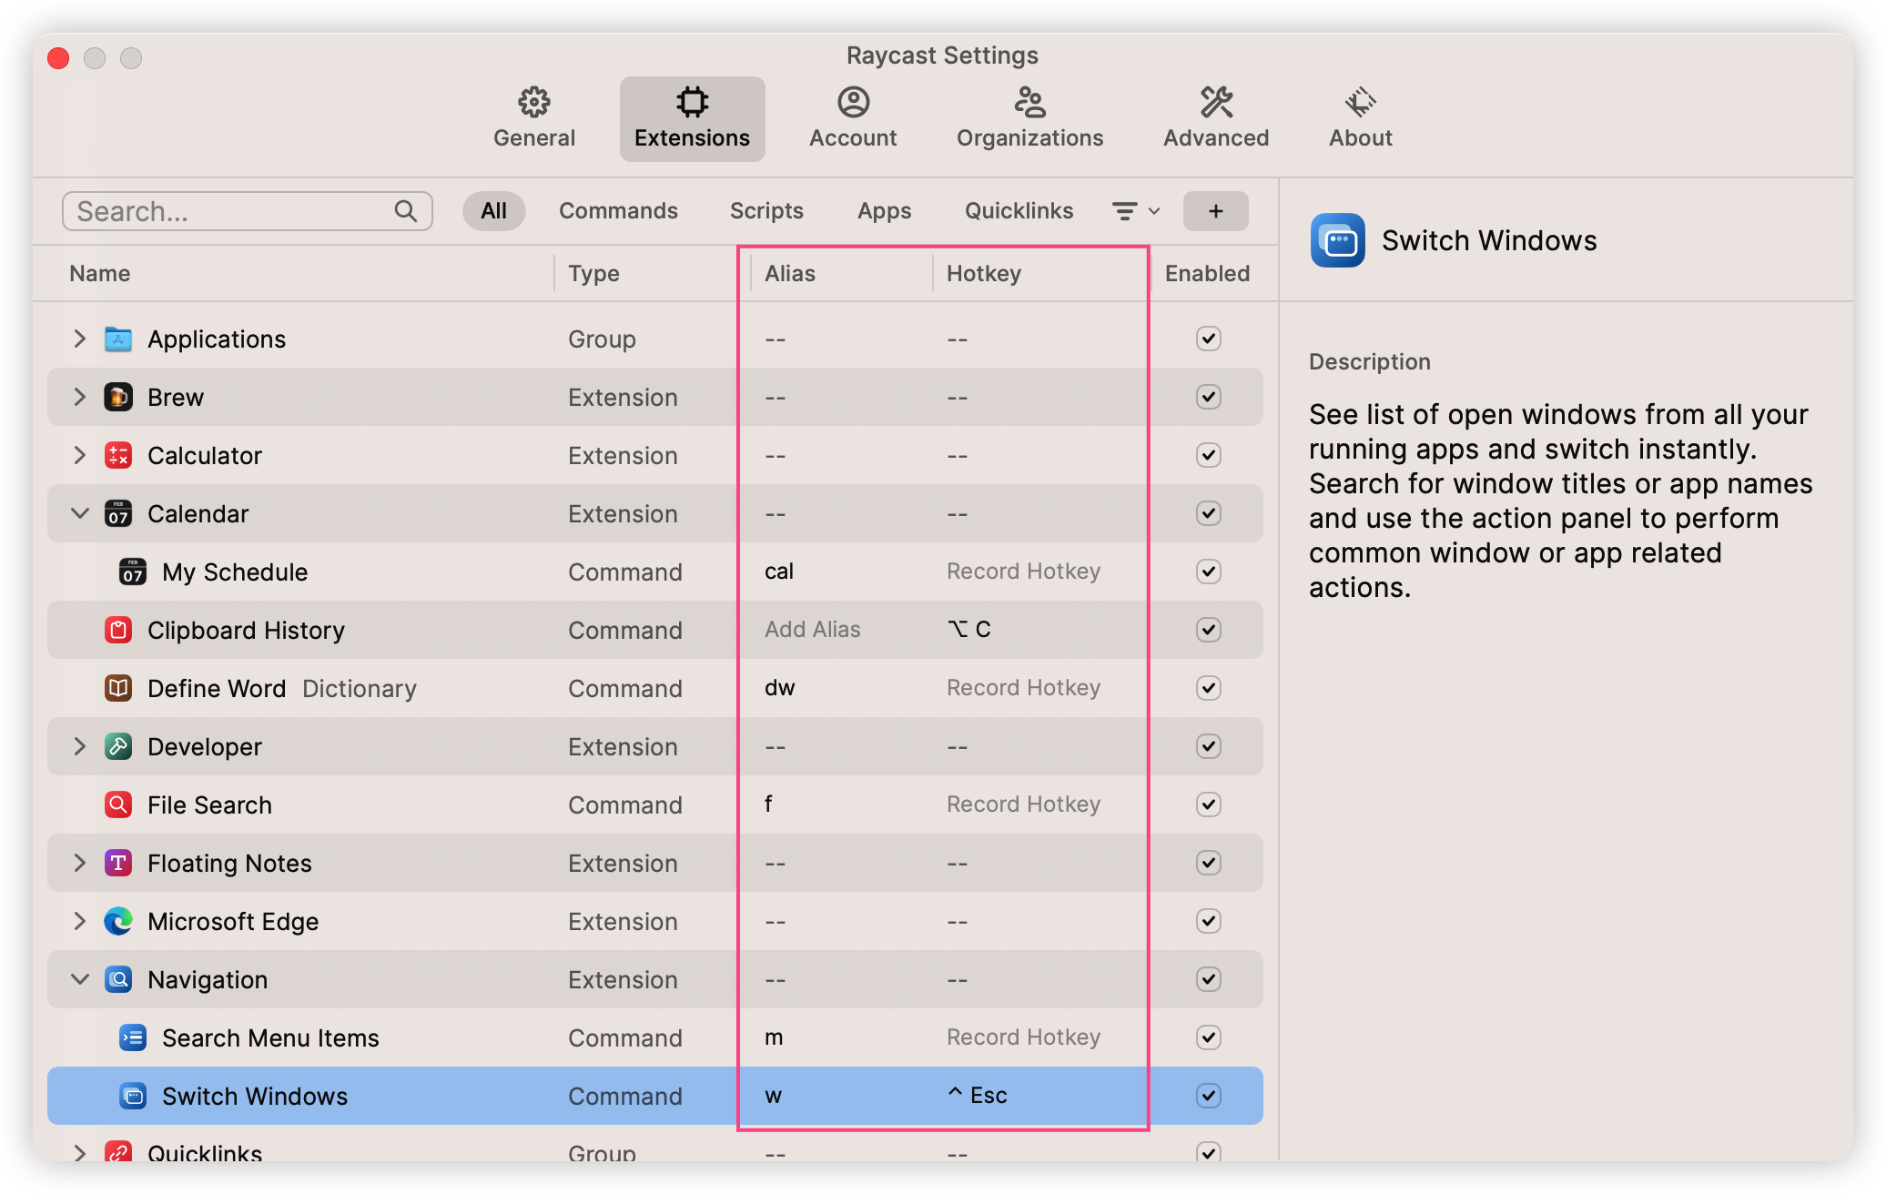Viewport: 1886px width, 1194px height.
Task: Click the Floating Notes purple T icon
Action: click(118, 863)
